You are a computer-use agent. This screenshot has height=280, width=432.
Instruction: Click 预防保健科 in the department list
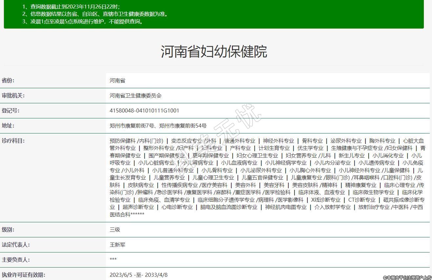(123, 141)
